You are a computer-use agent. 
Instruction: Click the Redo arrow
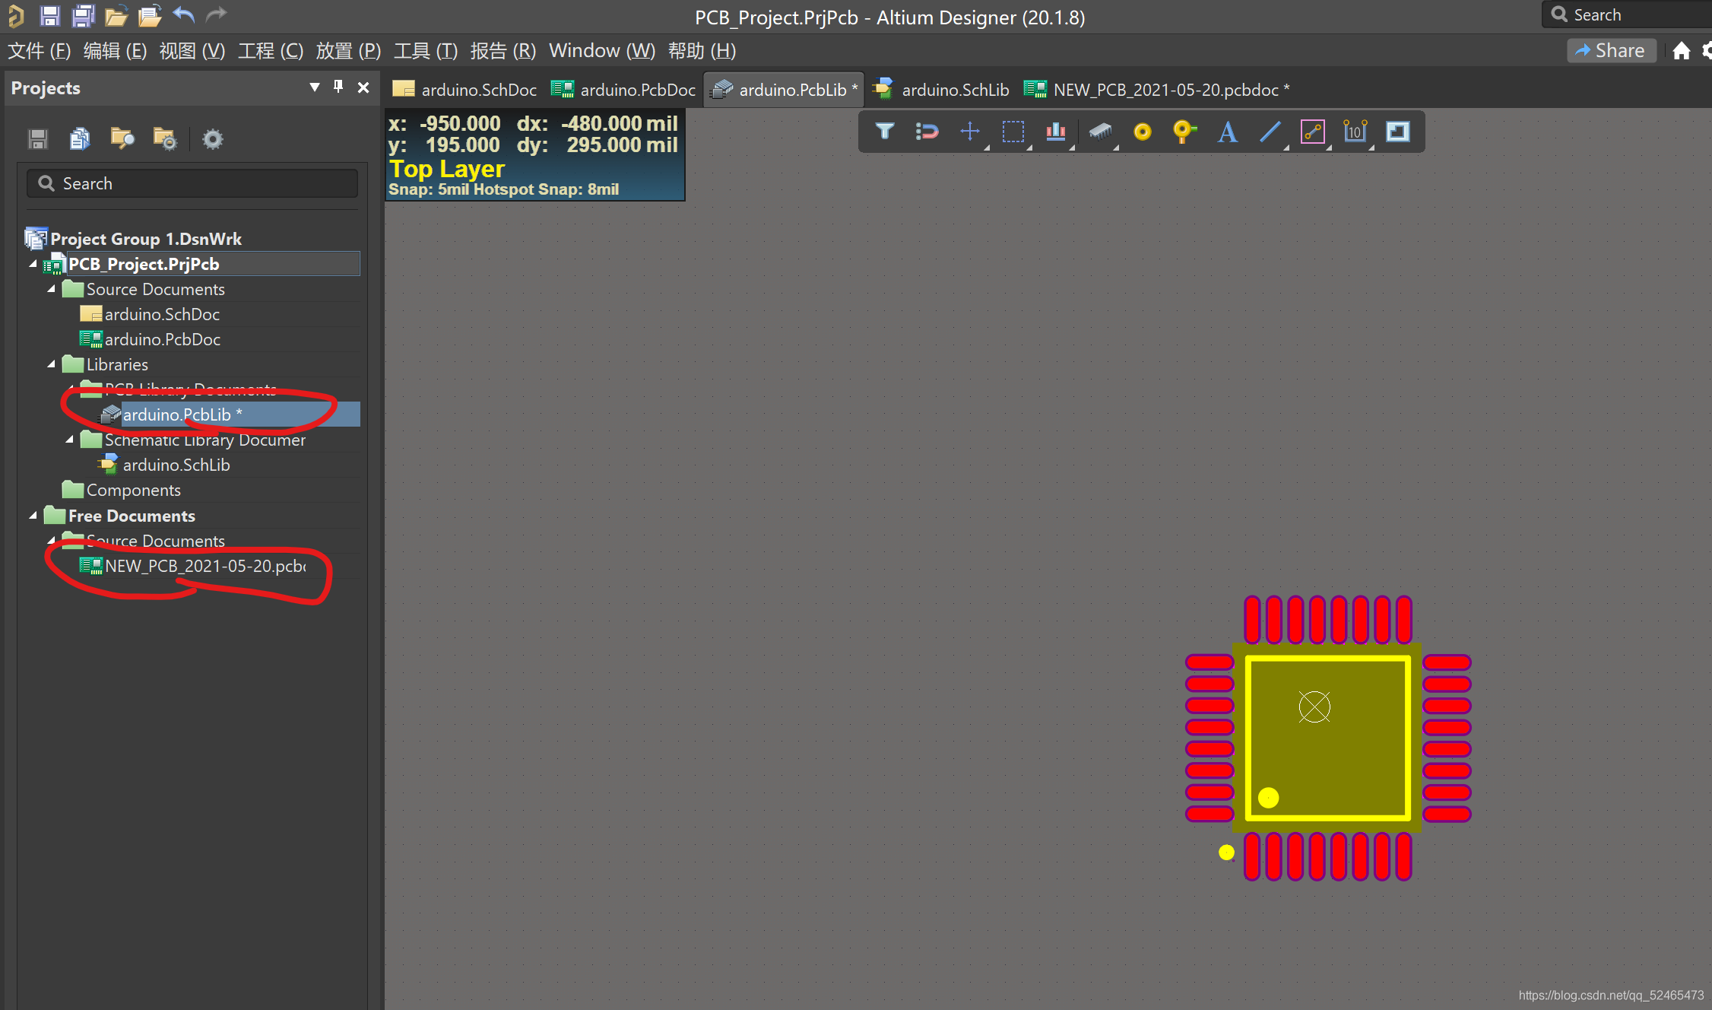click(217, 14)
